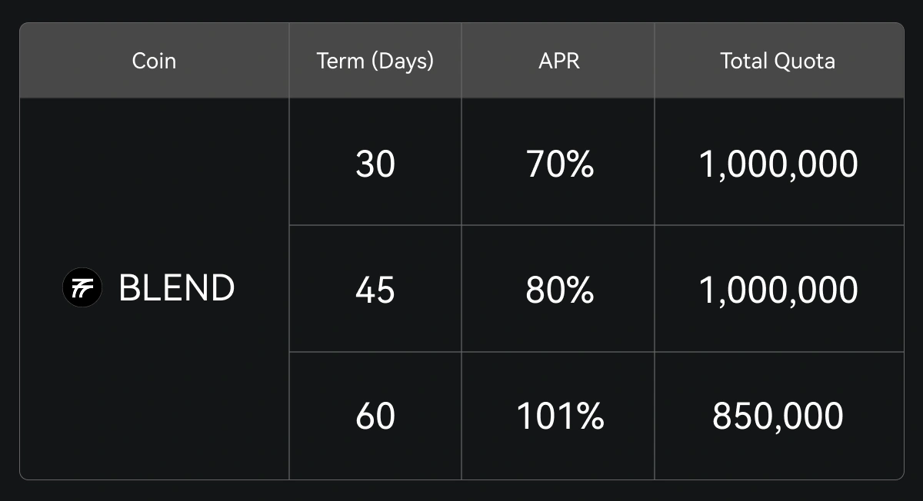The height and width of the screenshot is (501, 923).
Task: Click the word Total in the header
Action: 743,61
